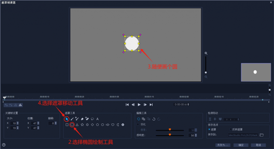This screenshot has width=274, height=149.
Task: Adjust the timecode stepper arrows
Action: (188, 104)
